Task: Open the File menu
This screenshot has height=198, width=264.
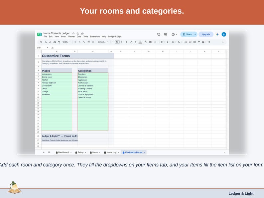Action: (45, 37)
